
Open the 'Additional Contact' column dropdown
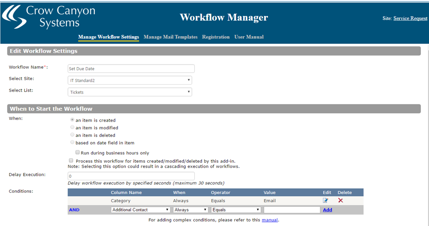(x=140, y=210)
